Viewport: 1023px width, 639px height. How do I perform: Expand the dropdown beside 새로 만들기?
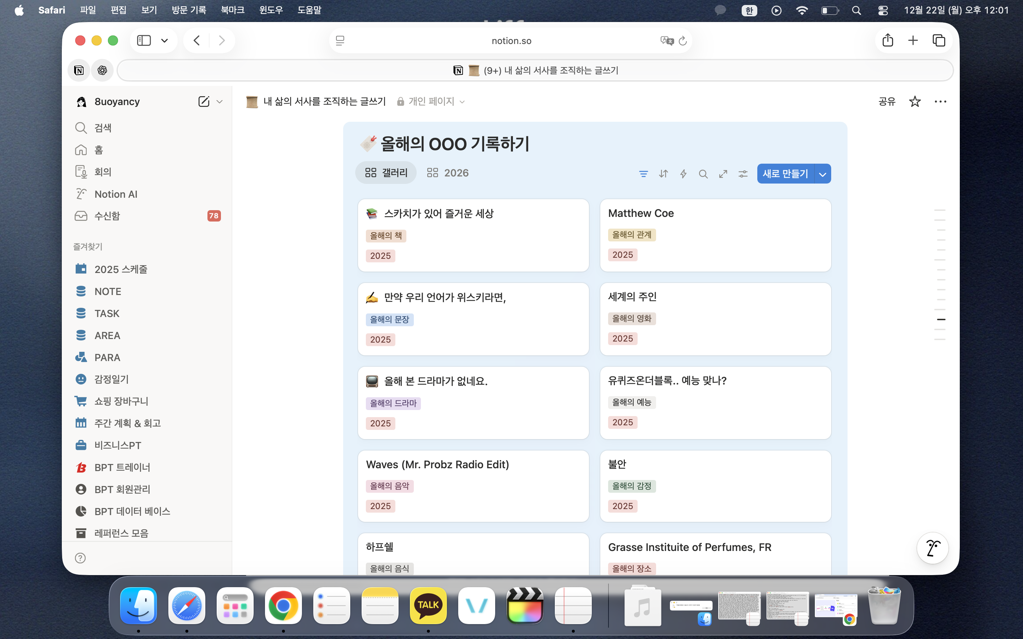tap(822, 174)
